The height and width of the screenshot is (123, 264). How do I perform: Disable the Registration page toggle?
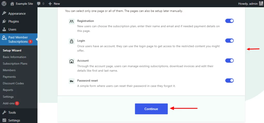click(x=229, y=21)
